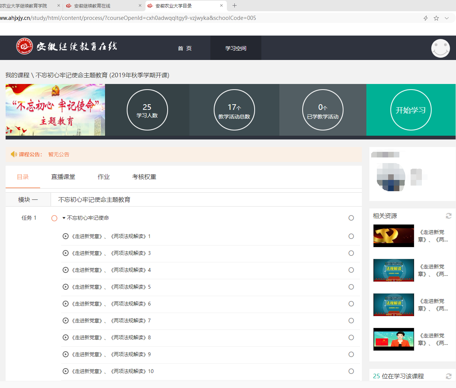Collapse the 不忘初心牢记使命 task list
The image size is (456, 388).
click(64, 218)
